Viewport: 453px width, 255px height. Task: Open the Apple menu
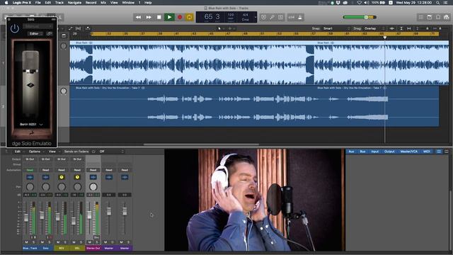(6, 3)
